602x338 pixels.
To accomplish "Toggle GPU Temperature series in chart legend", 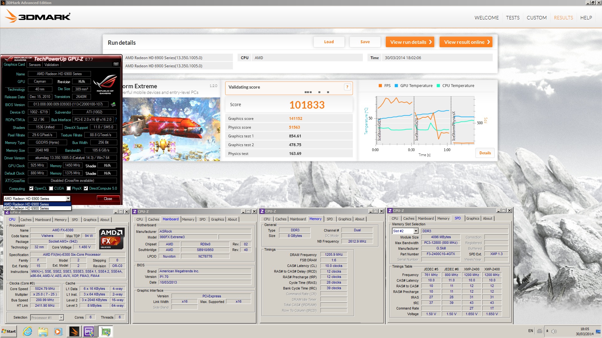I will [414, 86].
